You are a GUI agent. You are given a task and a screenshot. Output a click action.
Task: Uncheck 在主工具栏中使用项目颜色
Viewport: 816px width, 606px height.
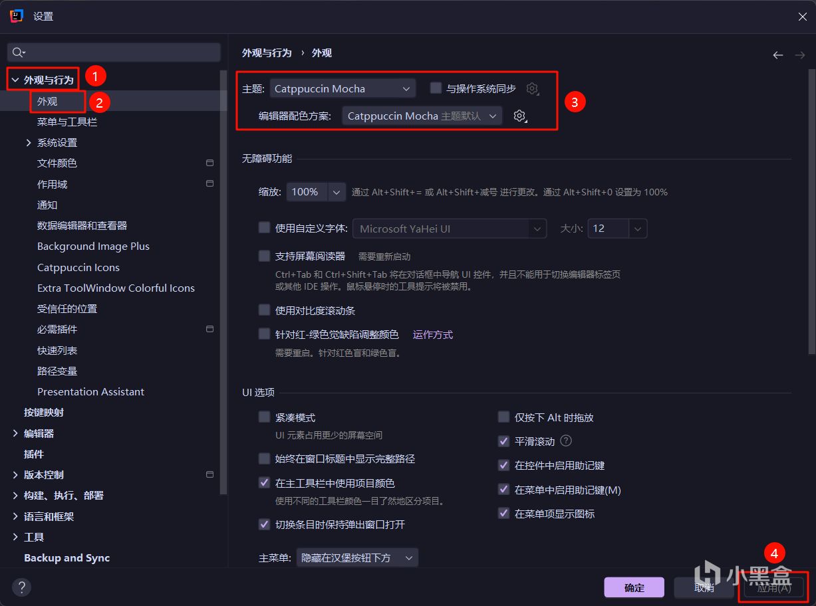coord(264,483)
